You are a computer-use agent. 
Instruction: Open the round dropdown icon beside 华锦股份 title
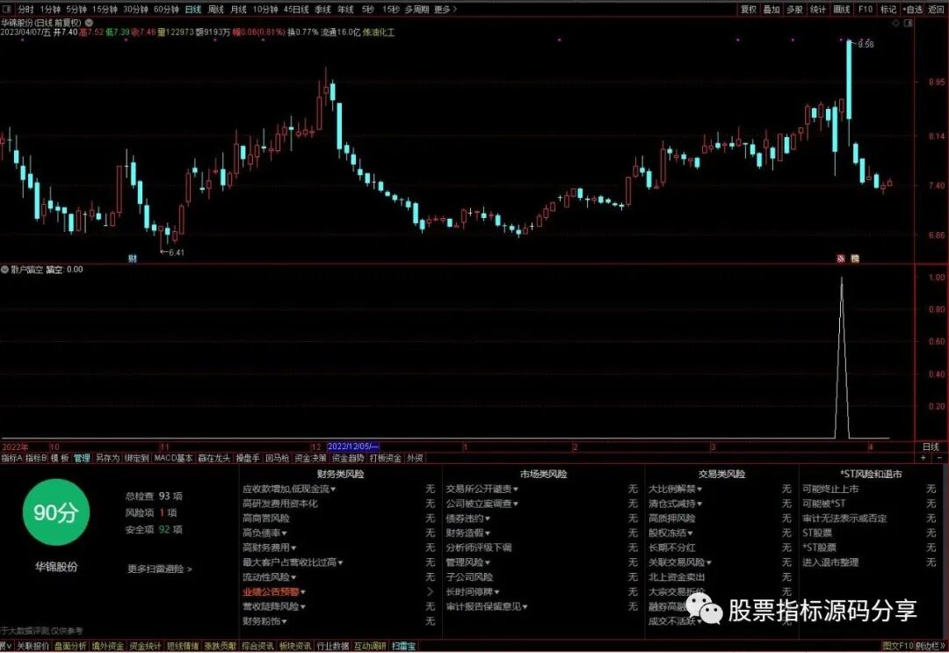89,22
